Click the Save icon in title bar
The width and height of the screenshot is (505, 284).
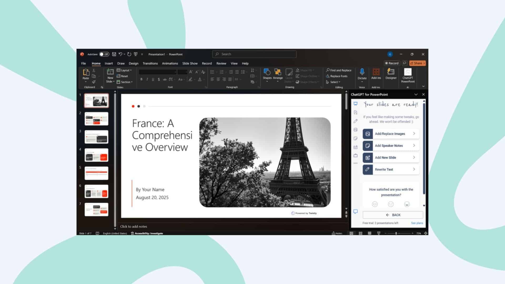point(114,54)
